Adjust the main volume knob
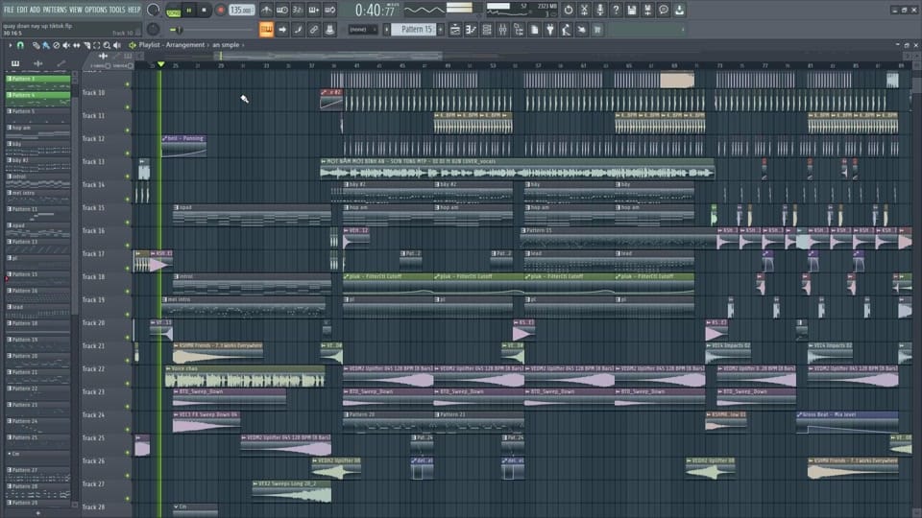 (153, 10)
